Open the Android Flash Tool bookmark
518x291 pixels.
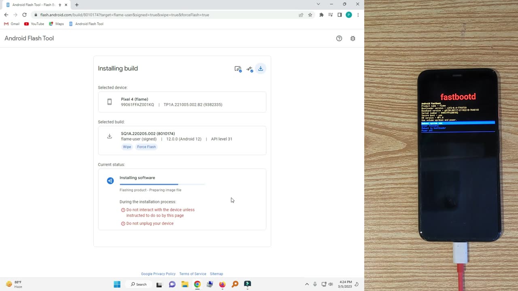(86, 24)
